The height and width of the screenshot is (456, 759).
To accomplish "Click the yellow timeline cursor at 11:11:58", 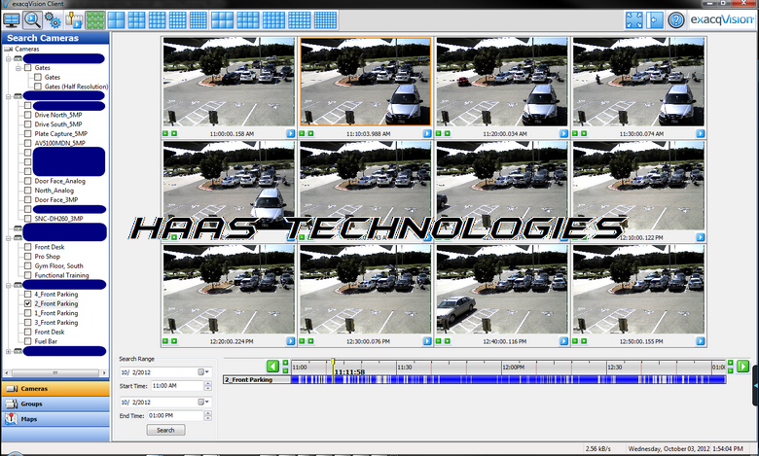I will (333, 363).
